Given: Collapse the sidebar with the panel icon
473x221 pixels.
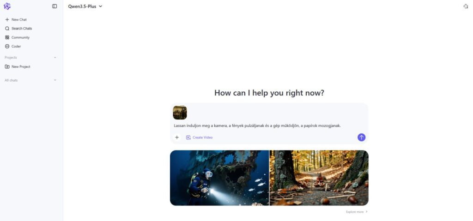Looking at the screenshot, I should (55, 6).
